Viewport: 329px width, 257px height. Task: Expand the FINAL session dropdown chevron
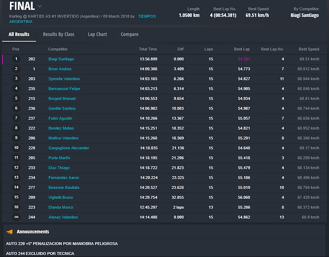[40, 6]
